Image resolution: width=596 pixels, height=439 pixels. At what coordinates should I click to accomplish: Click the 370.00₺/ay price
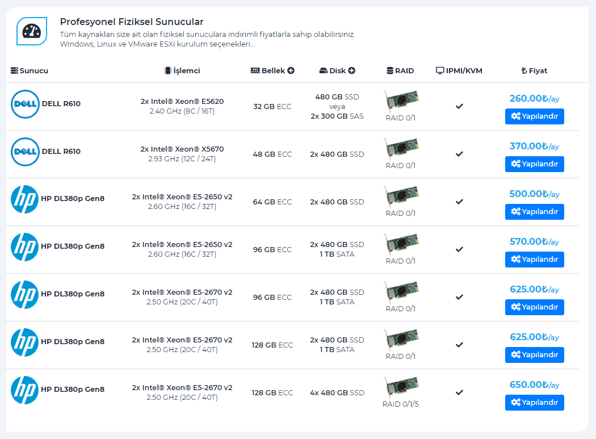pos(534,146)
